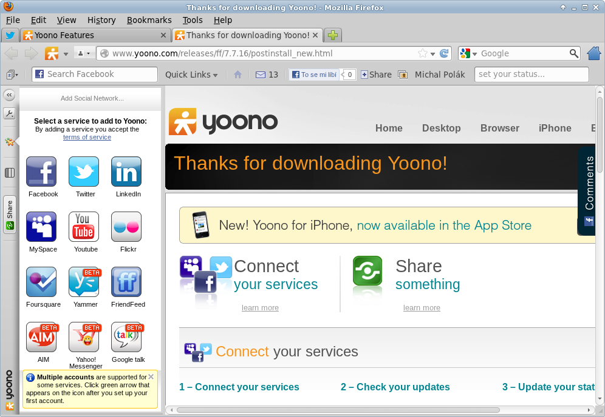Add the Twitter service icon

pos(84,172)
